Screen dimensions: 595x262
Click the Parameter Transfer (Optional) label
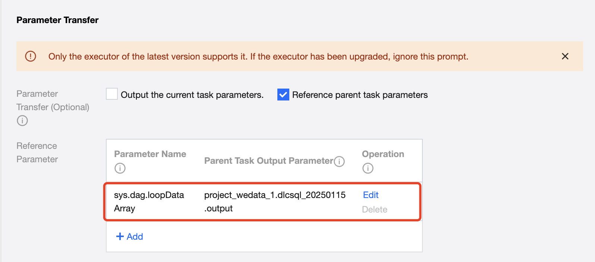[53, 100]
